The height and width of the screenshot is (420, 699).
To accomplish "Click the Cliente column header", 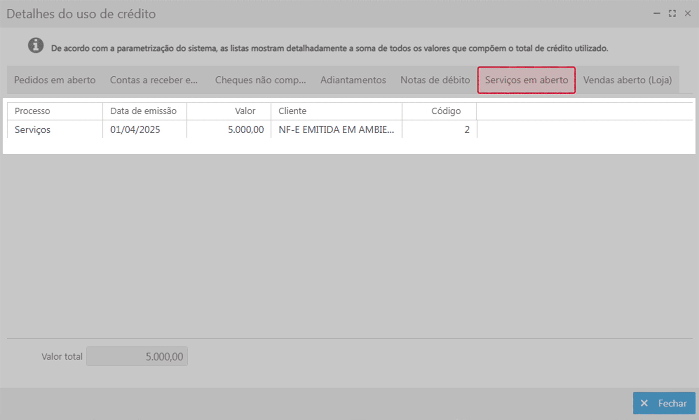I will (x=292, y=111).
